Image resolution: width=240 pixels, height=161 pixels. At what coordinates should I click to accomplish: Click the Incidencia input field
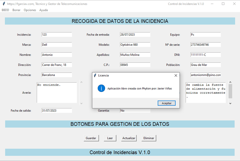[56, 35]
